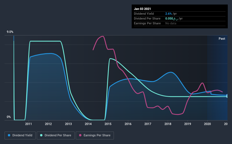Click the data point marker at chart's right edge
Image resolution: width=232 pixels, height=144 pixels.
coord(227,96)
